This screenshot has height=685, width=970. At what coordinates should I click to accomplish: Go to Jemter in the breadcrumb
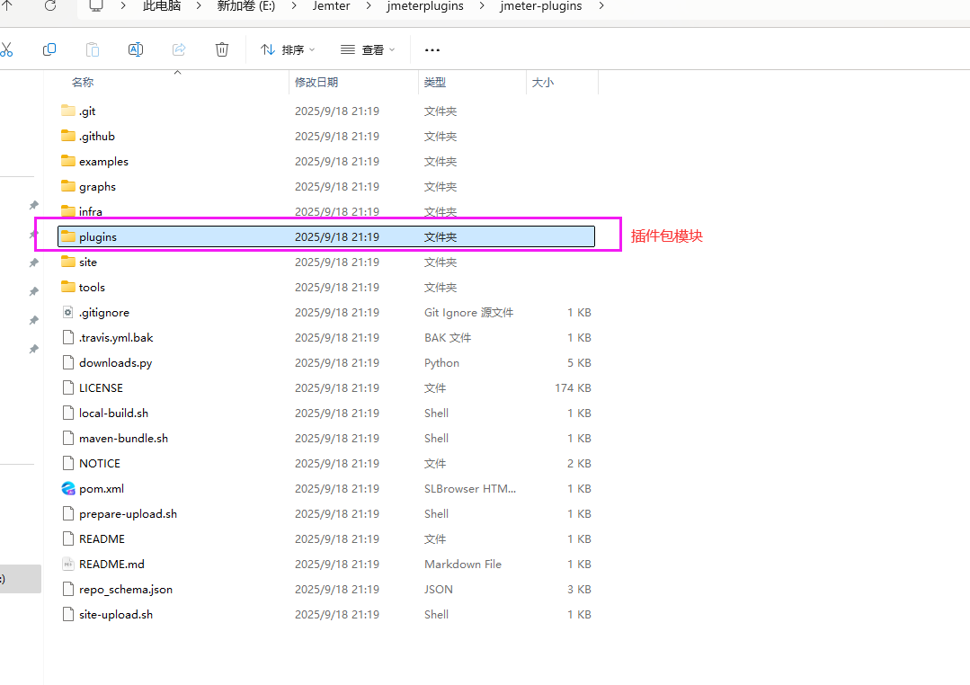pos(331,6)
